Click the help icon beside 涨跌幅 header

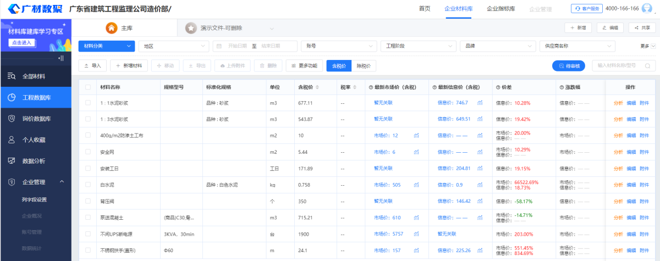click(560, 87)
